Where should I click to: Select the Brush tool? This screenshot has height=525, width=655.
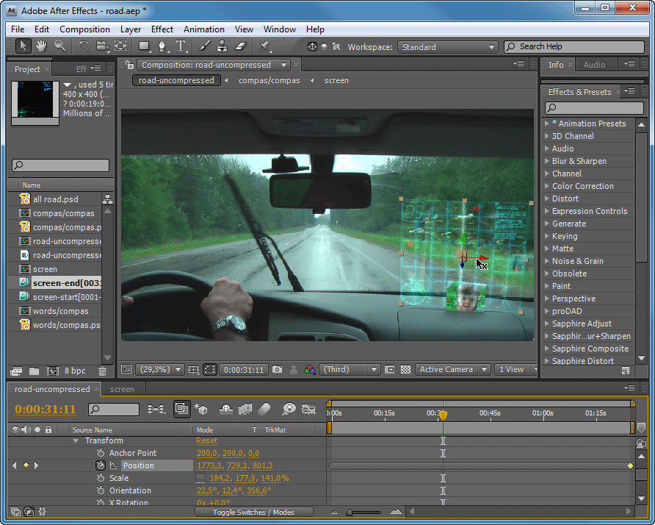[x=204, y=46]
